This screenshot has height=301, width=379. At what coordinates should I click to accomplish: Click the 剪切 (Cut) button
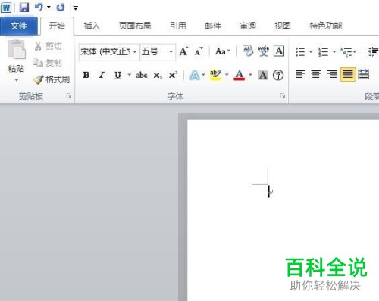48,46
